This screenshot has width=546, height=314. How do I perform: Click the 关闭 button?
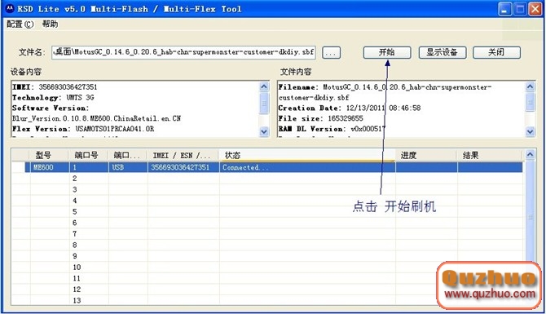tap(496, 52)
